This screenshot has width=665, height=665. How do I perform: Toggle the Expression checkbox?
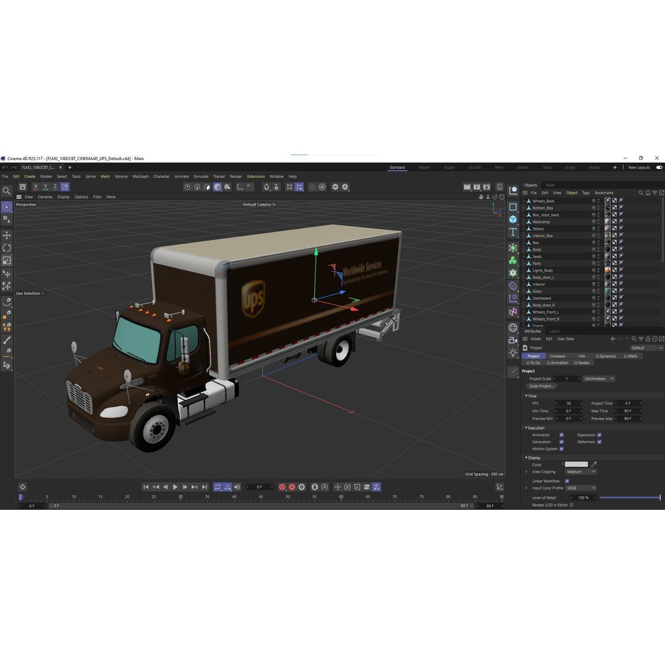599,435
